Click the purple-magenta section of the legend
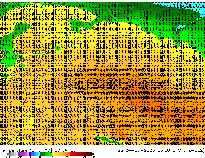Image resolution: width=205 pixels, height=158 pixels. (x=24, y=154)
